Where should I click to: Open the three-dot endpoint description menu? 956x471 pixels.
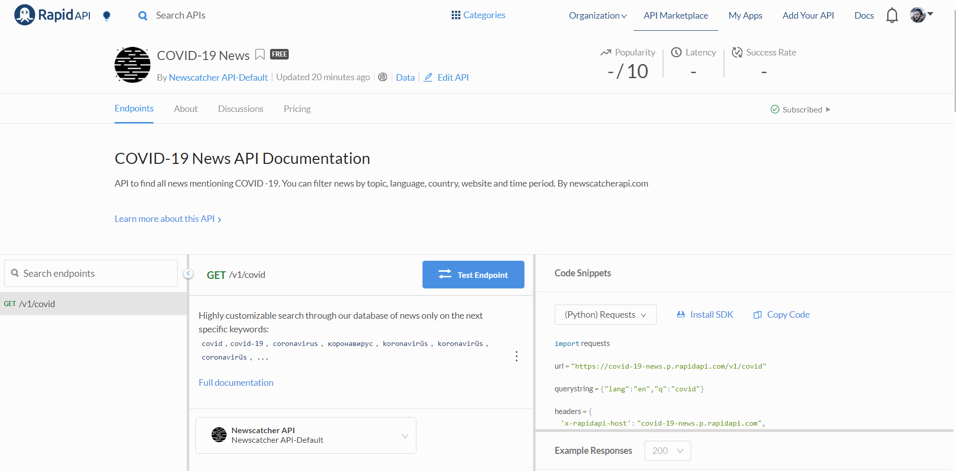tap(516, 356)
